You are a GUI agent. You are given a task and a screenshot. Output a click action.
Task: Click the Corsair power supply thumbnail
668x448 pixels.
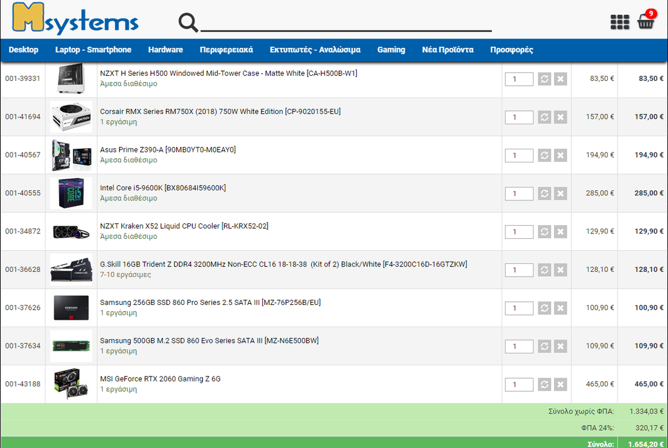point(71,117)
